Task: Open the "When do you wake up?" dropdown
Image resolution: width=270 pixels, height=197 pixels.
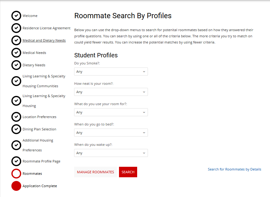Action: pyautogui.click(x=111, y=153)
